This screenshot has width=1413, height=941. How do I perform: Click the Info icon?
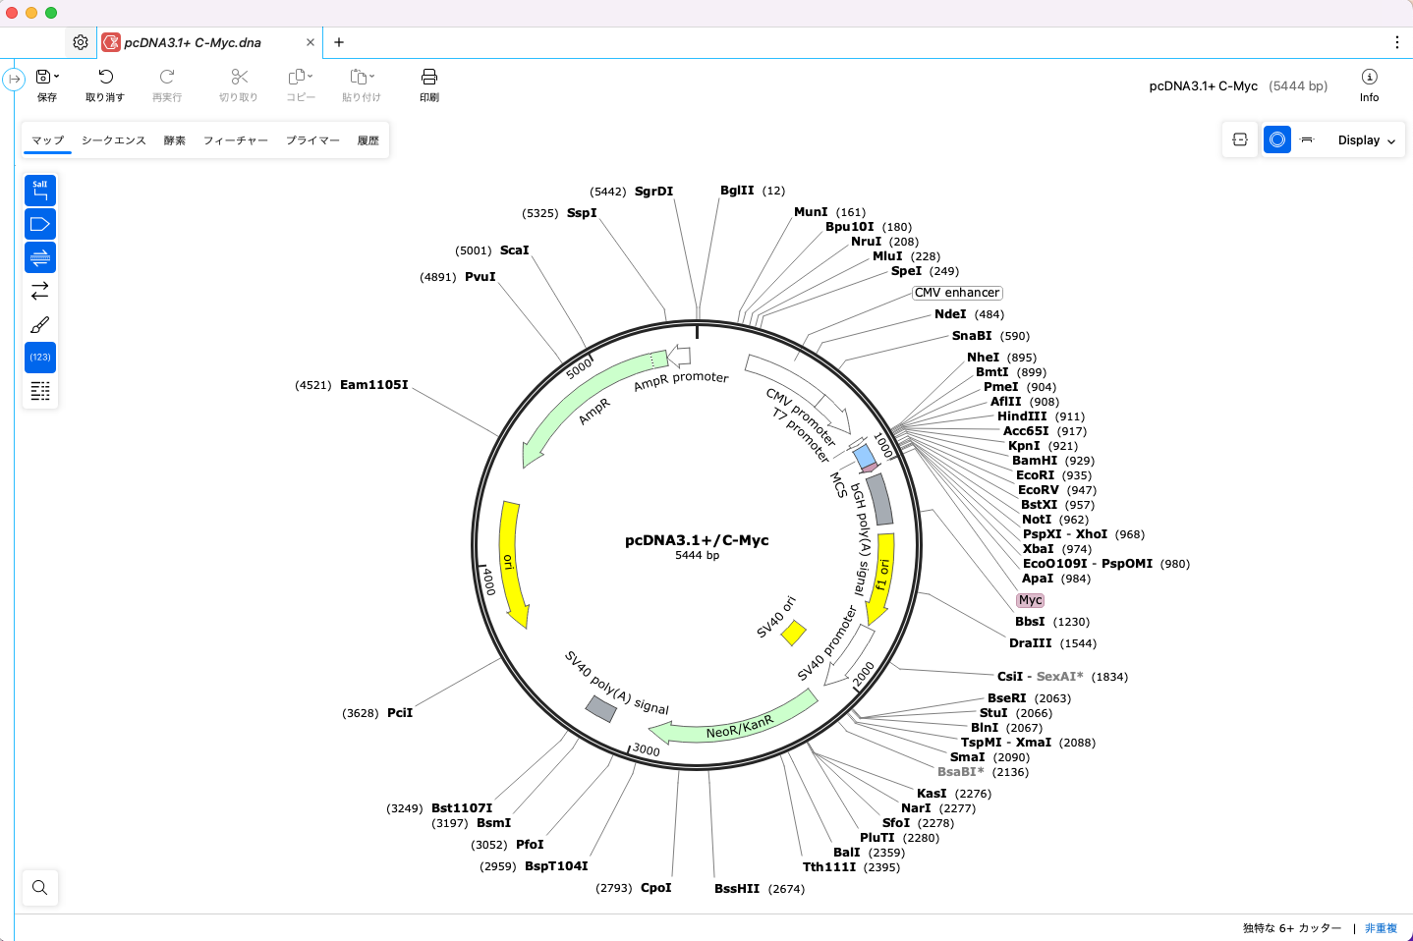coord(1369,85)
